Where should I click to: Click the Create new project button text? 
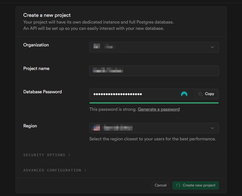click(199, 185)
